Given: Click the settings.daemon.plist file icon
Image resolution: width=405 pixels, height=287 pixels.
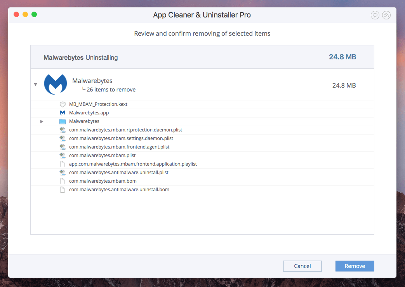Looking at the screenshot, I should pyautogui.click(x=63, y=138).
